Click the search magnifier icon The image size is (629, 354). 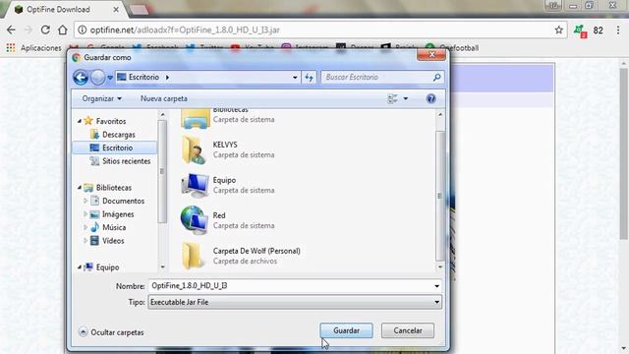click(x=436, y=77)
